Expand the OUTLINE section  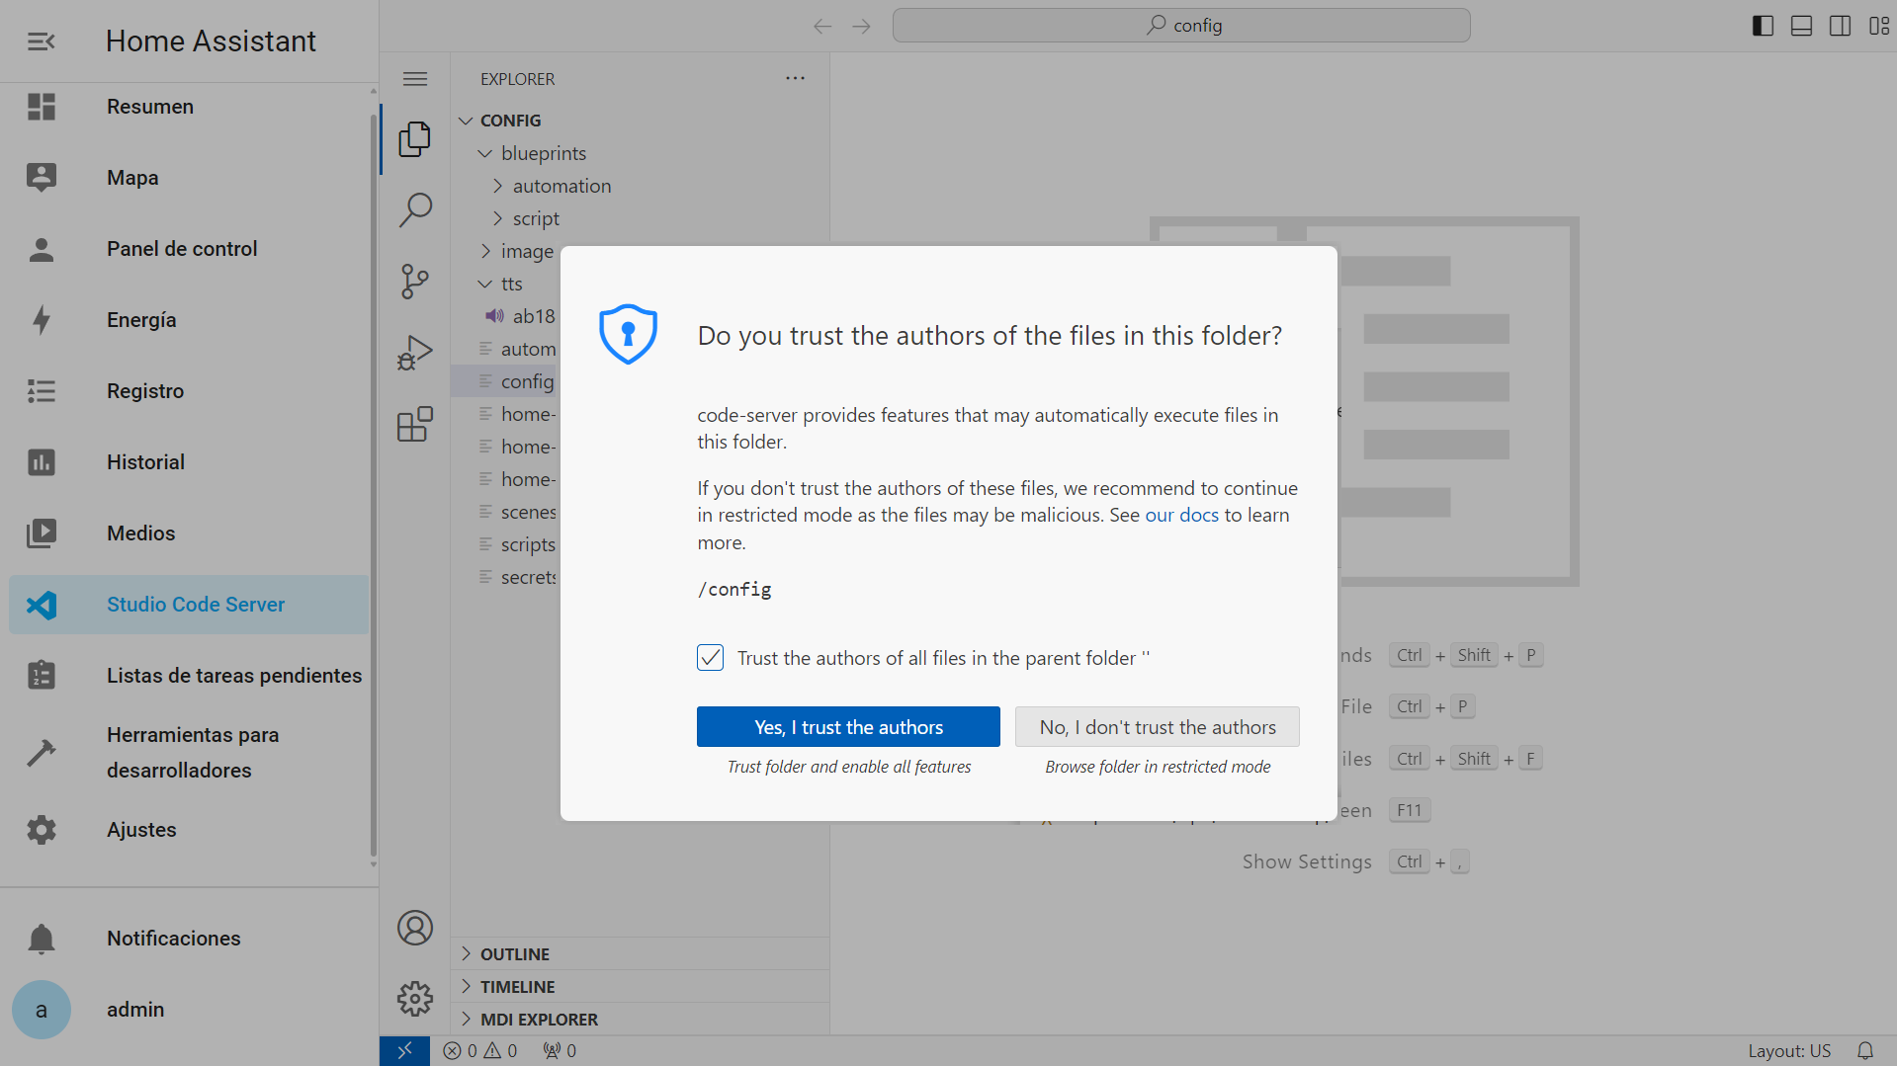[515, 953]
